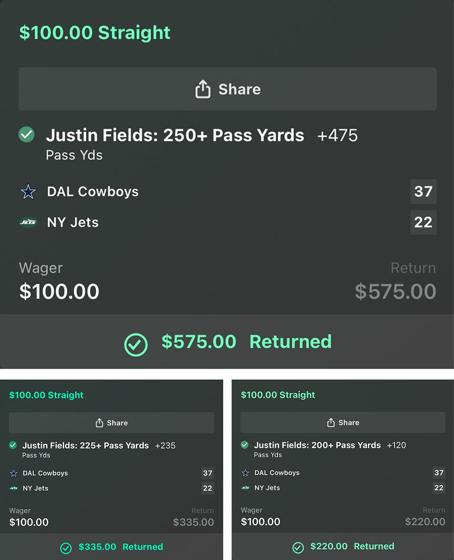Select the +120 odds on the 200+ bet
This screenshot has height=560, width=454.
coord(396,445)
